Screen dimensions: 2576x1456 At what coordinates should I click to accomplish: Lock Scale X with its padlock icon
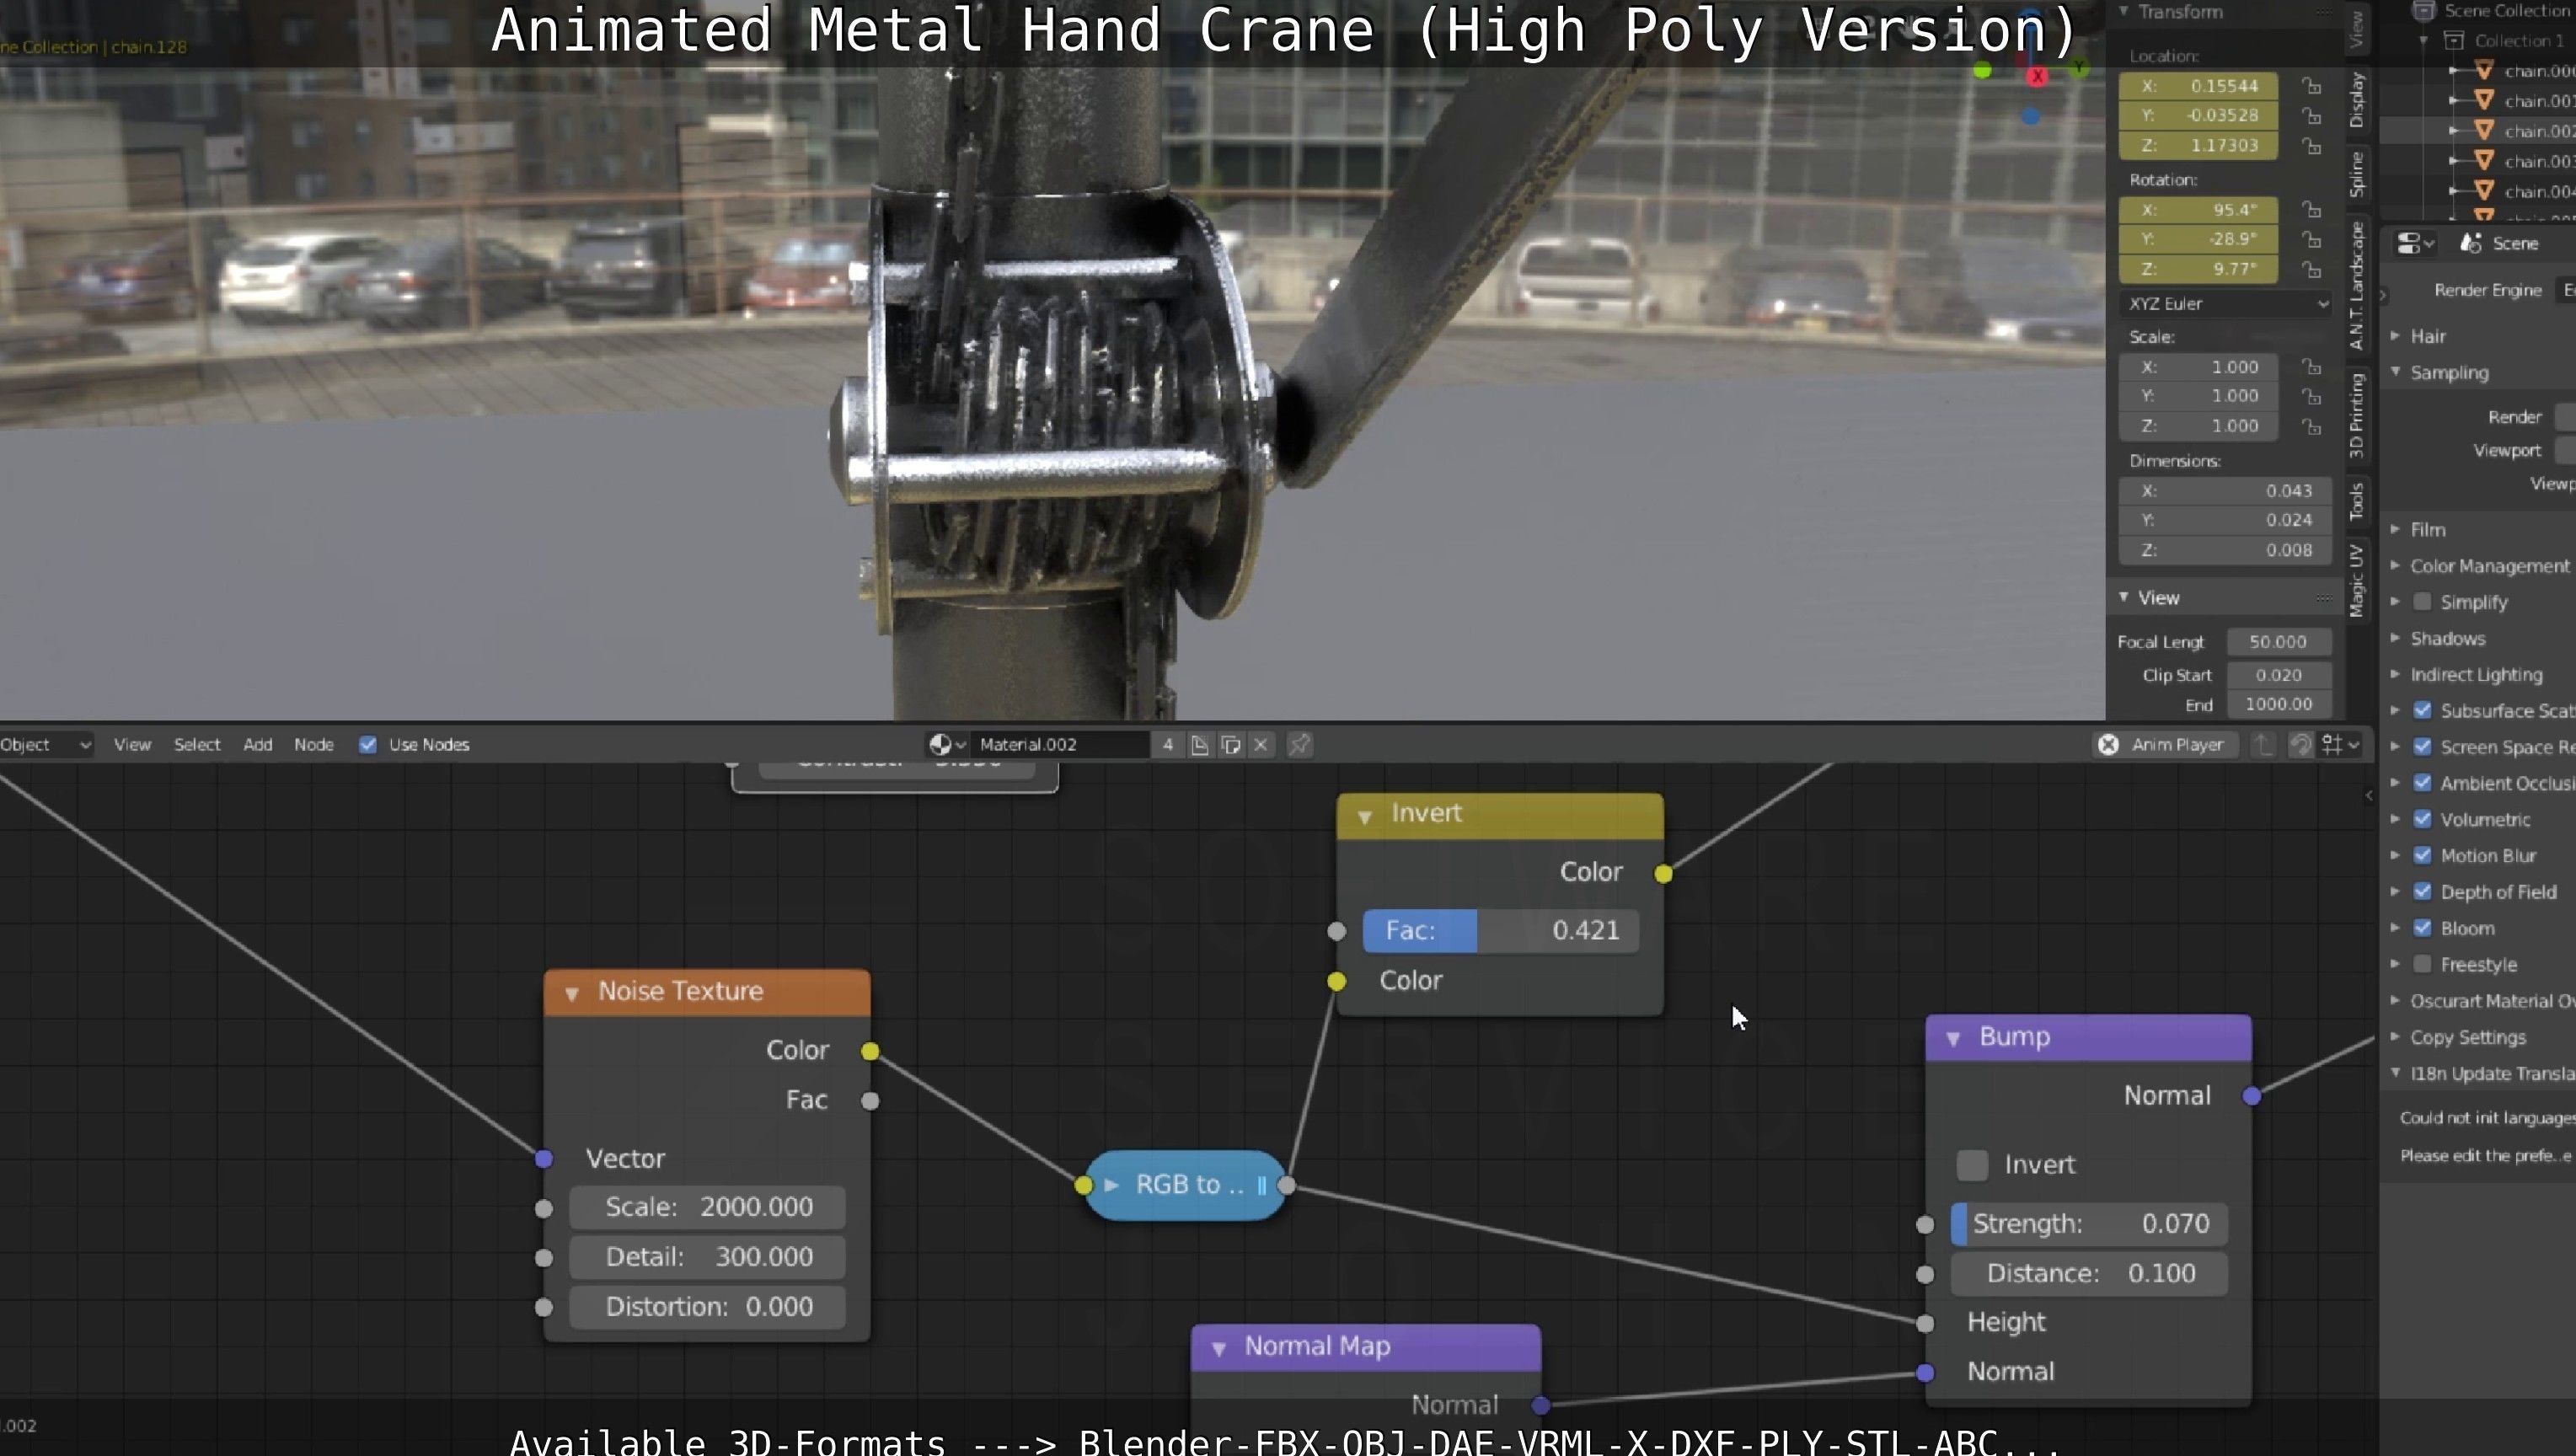click(x=2311, y=366)
